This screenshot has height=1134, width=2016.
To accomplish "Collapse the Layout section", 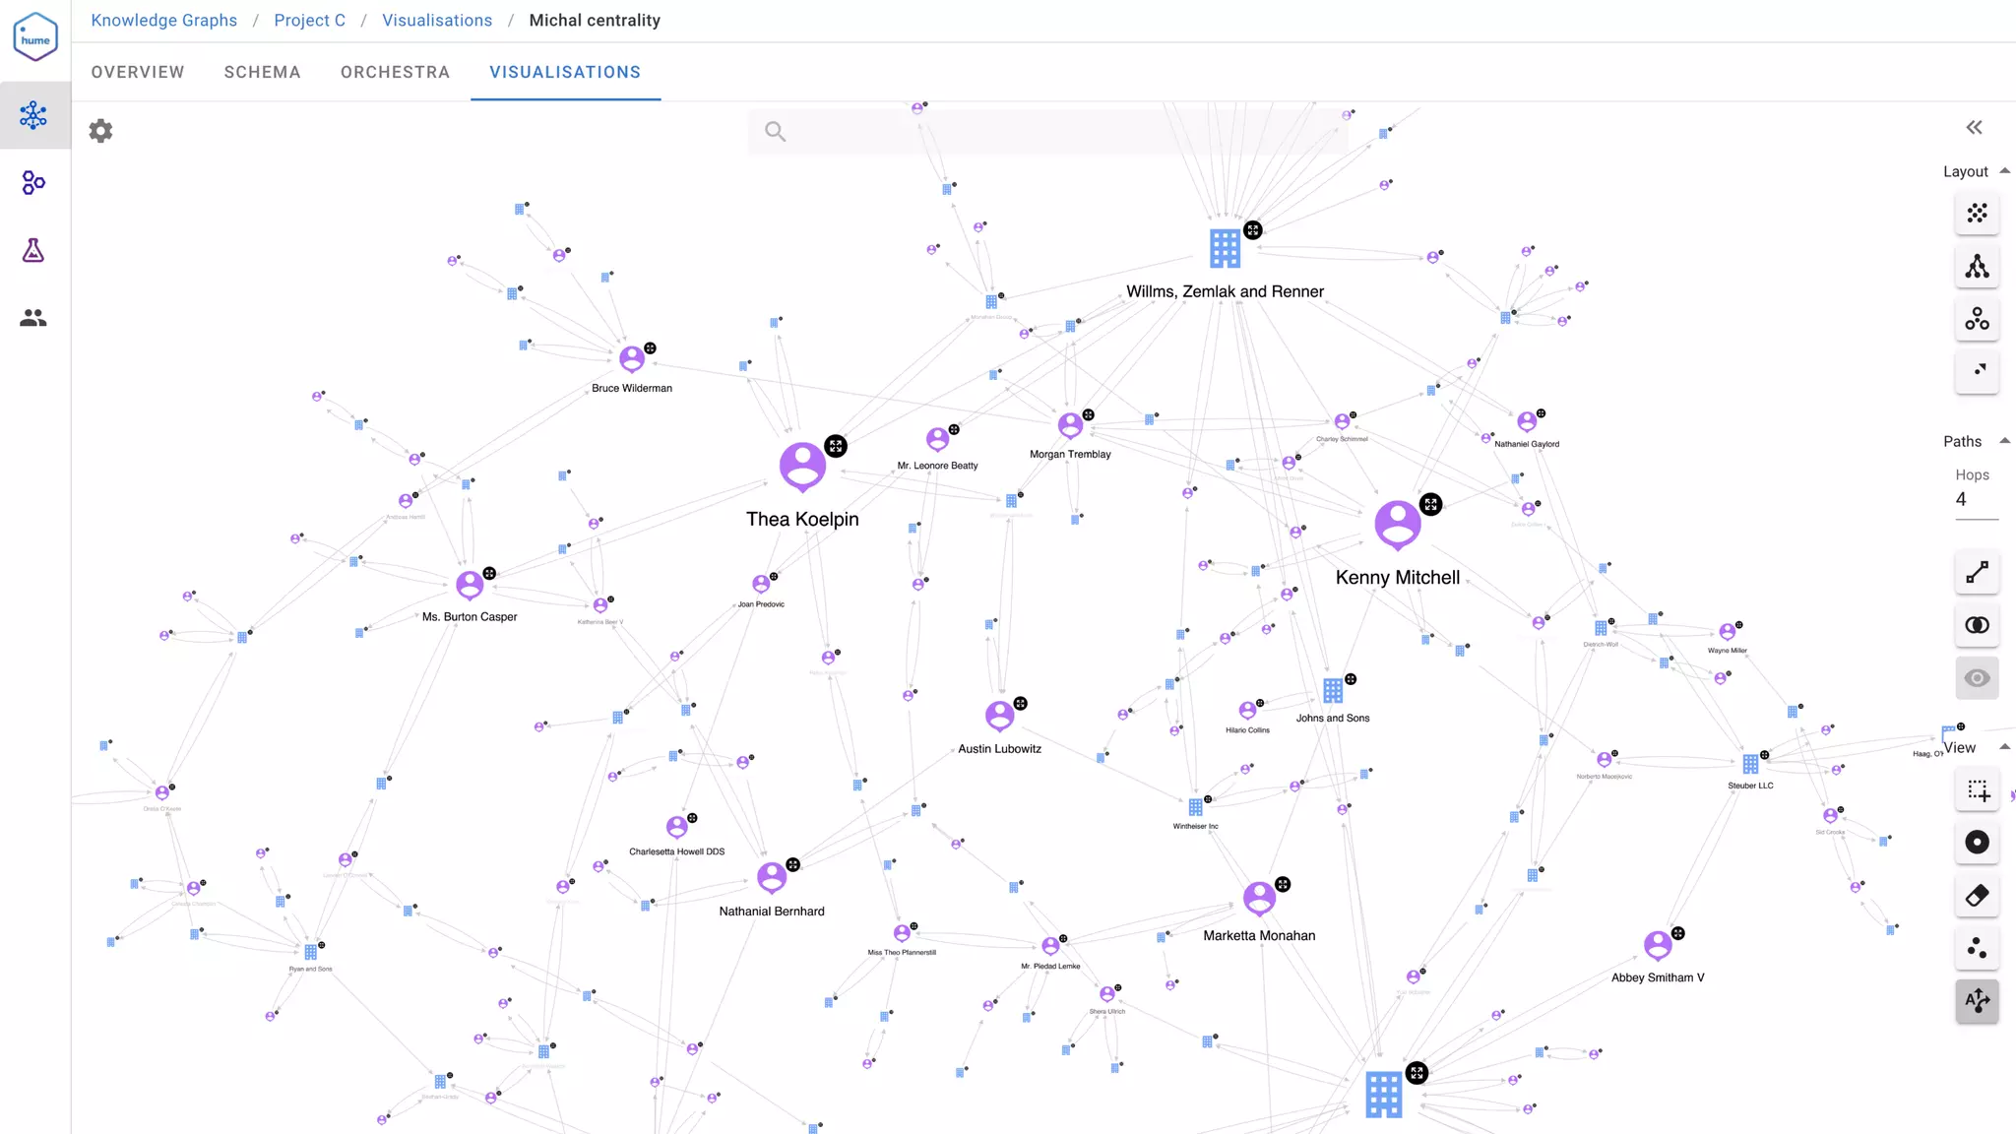I will click(x=2004, y=171).
